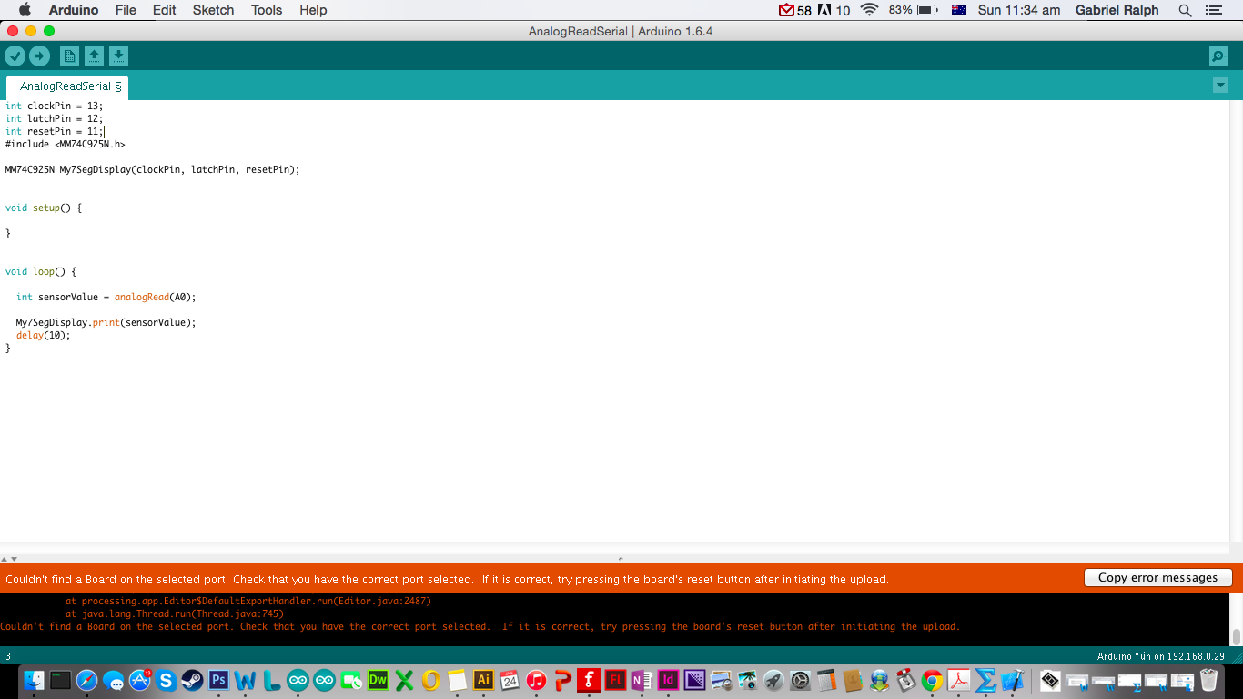Click the '#include <MM74C925N.h>' code line
Screen dimensions: 1243x699
[65, 144]
